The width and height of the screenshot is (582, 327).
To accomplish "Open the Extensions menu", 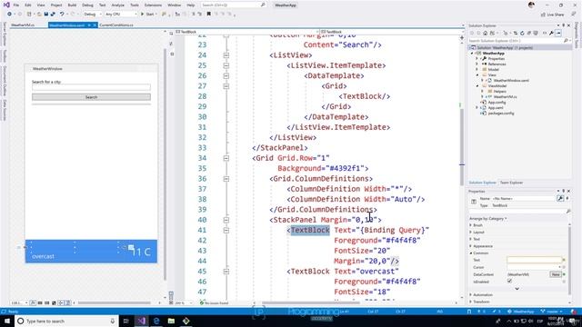I will pos(153,5).
